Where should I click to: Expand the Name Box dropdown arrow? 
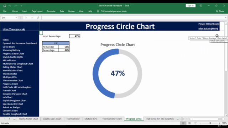[x=16, y=17]
